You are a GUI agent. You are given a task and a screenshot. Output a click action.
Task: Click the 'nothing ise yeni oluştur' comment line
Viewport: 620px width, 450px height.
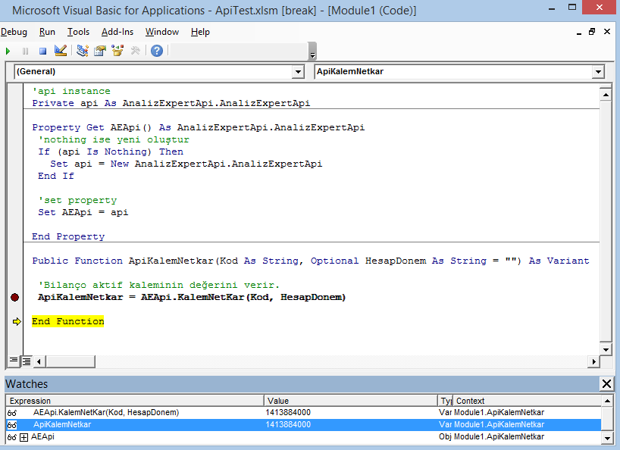114,140
